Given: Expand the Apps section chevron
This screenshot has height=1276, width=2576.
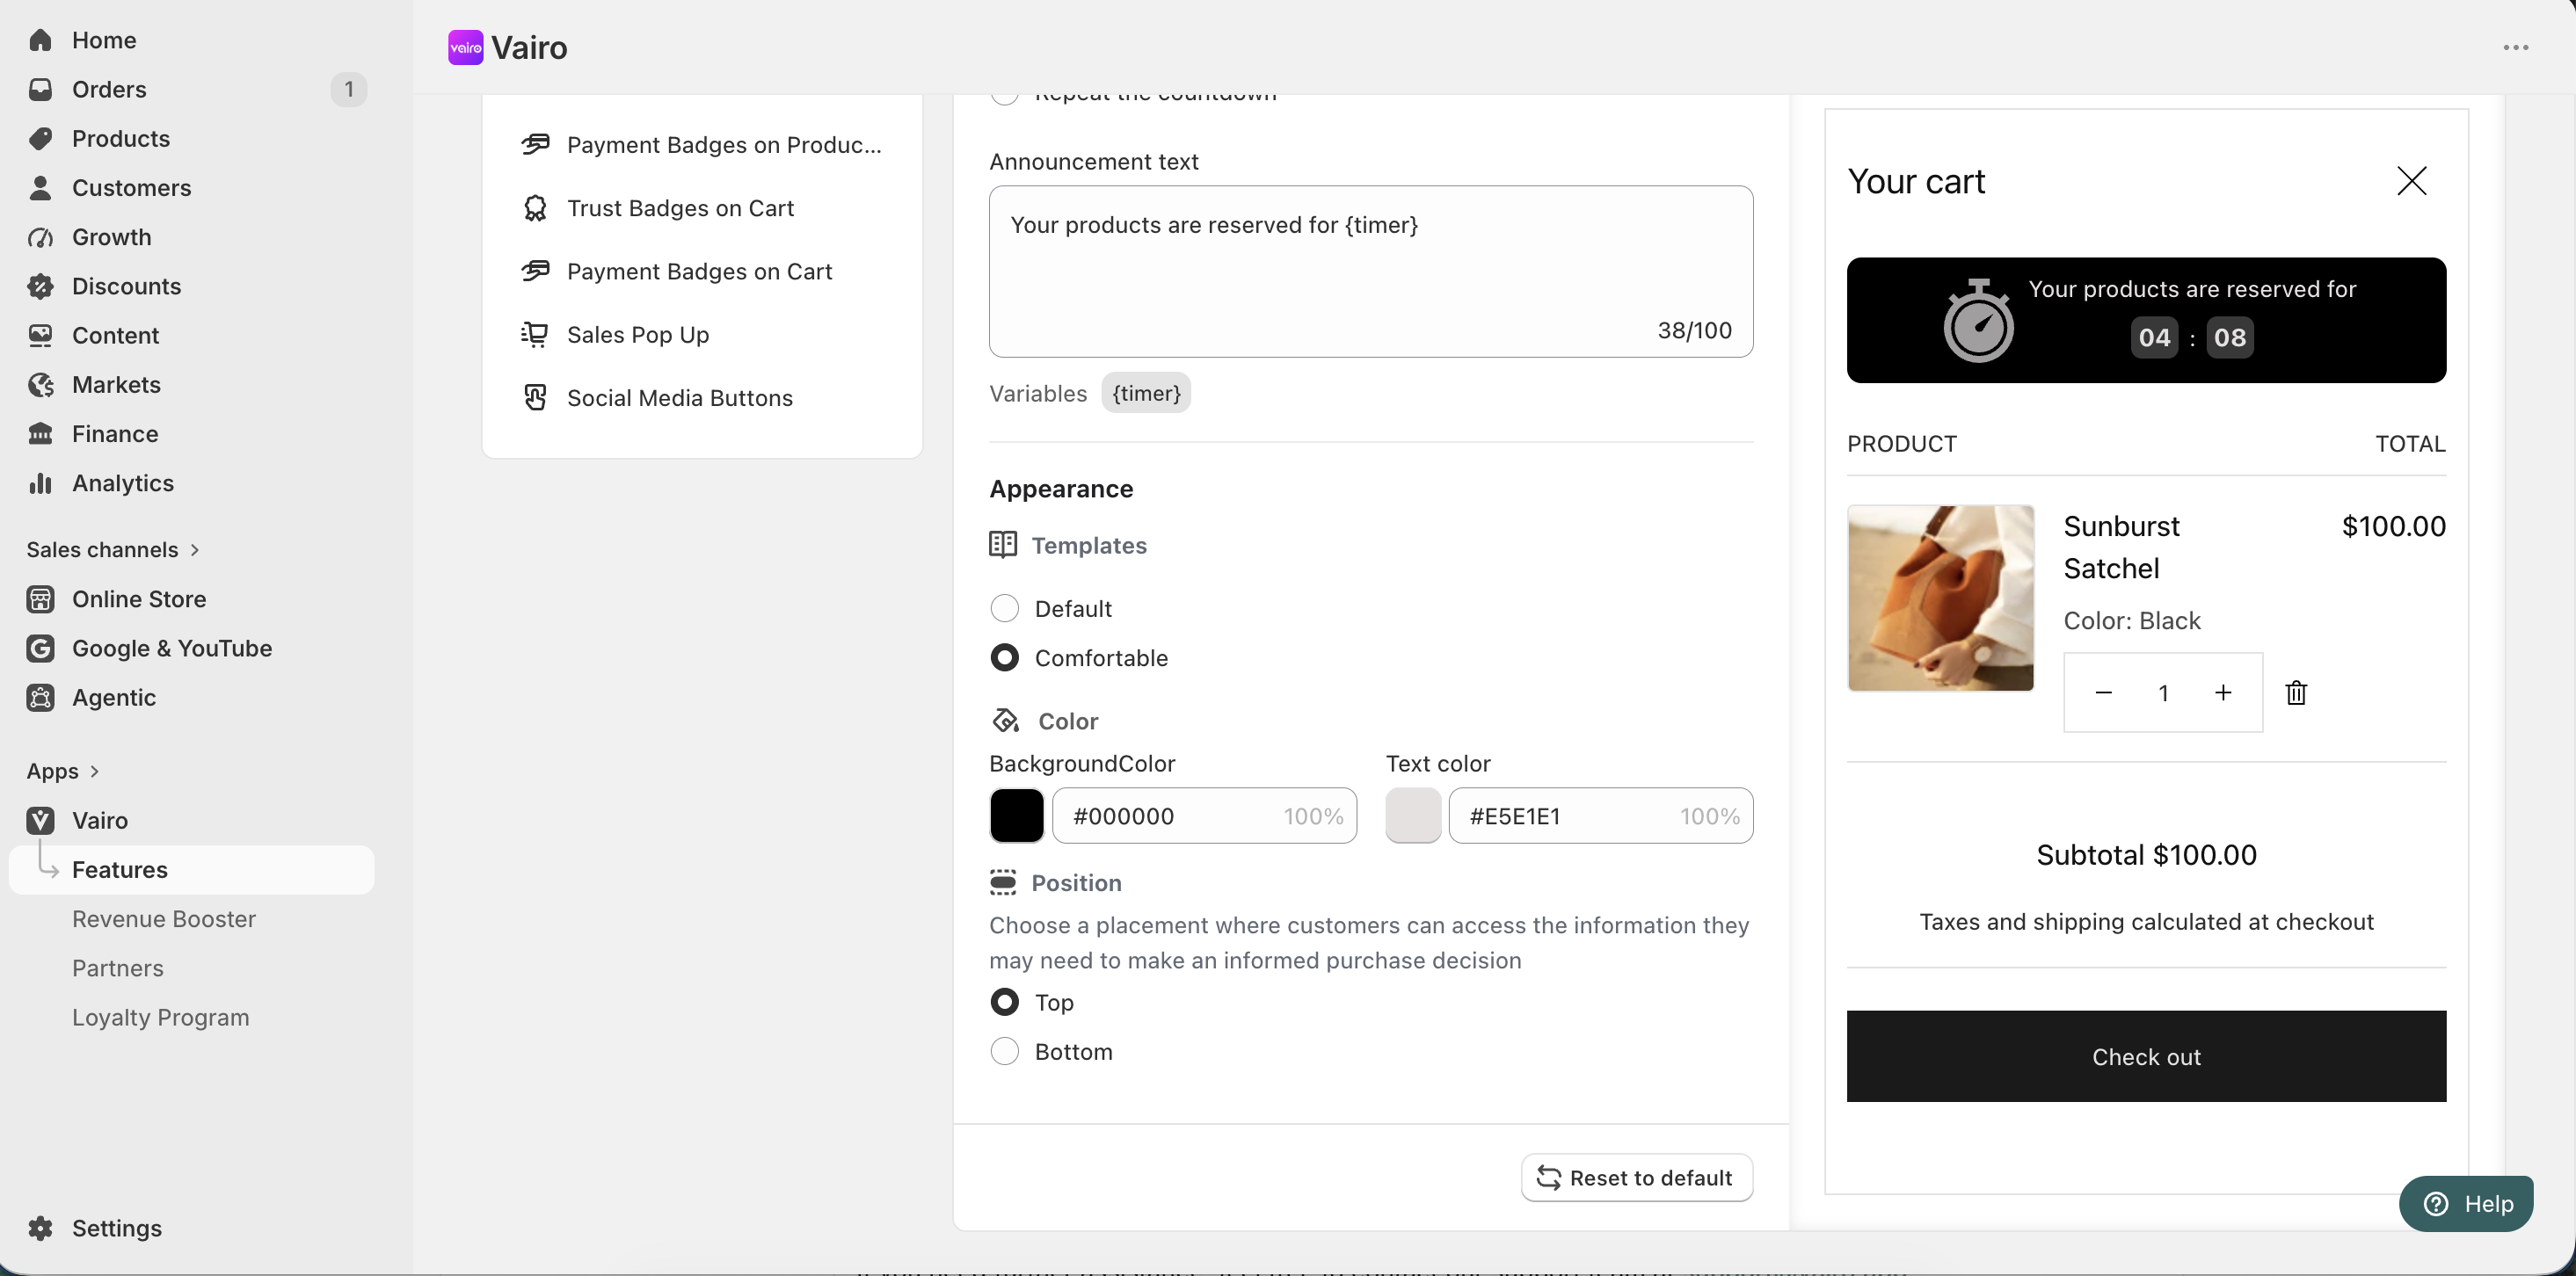Looking at the screenshot, I should point(94,772).
